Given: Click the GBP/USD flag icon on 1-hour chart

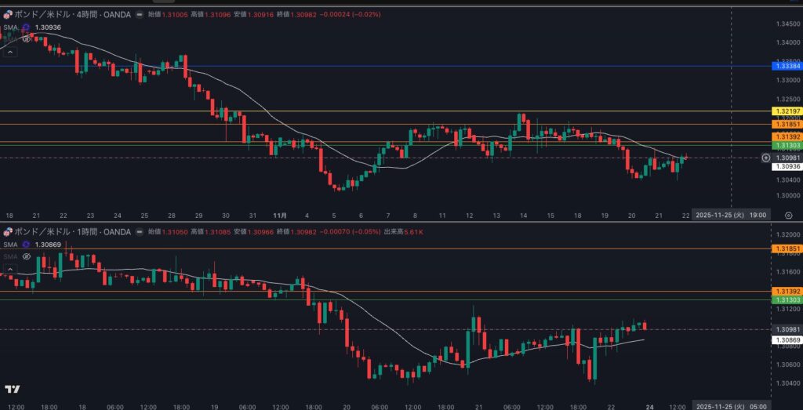Looking at the screenshot, I should (8, 231).
